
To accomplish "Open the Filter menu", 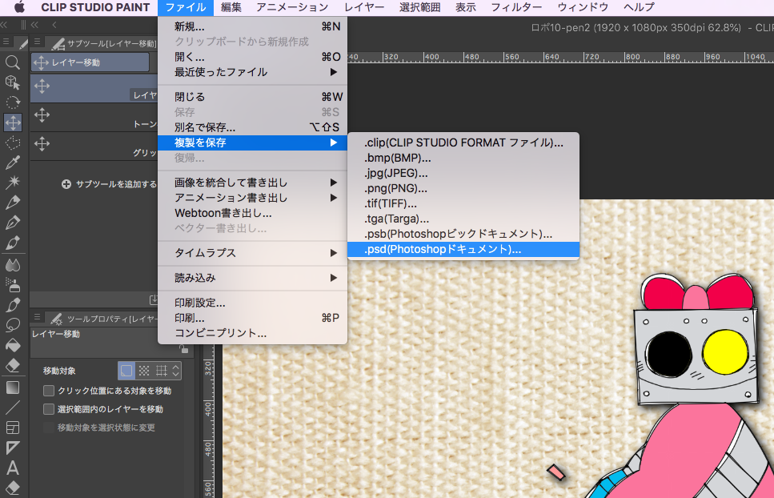I will coord(516,7).
